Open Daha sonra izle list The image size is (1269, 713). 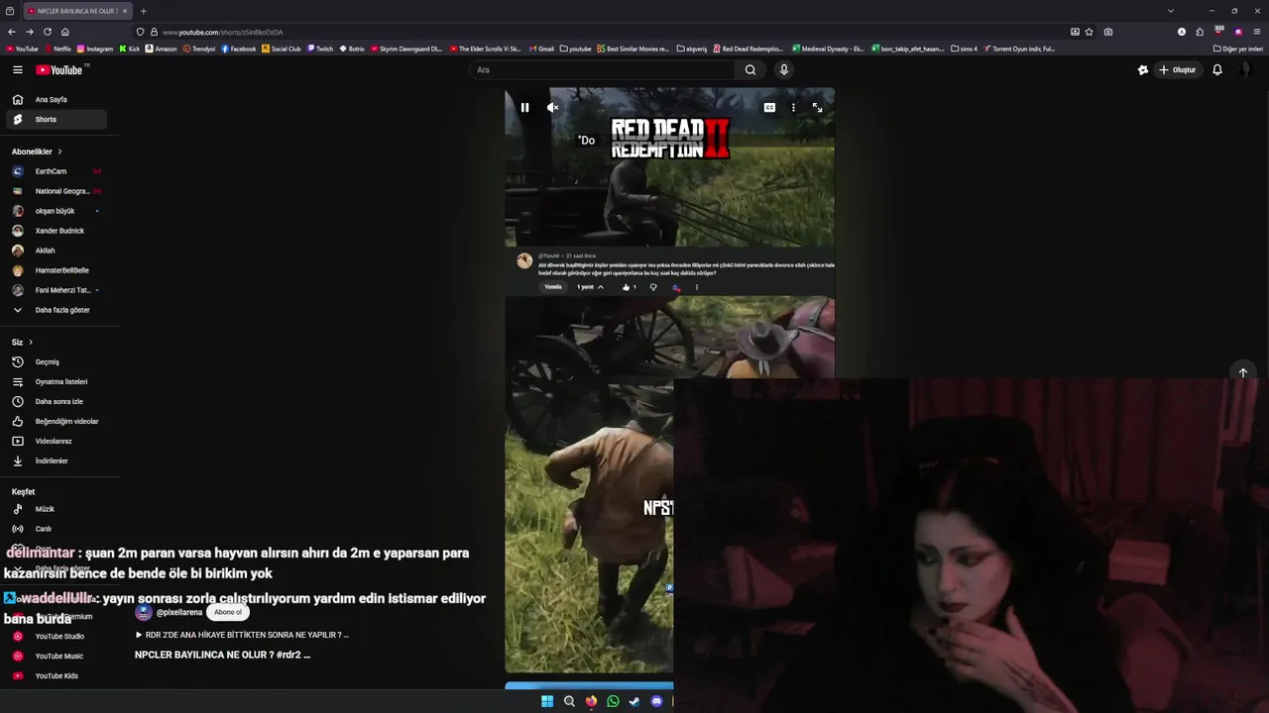pos(56,401)
